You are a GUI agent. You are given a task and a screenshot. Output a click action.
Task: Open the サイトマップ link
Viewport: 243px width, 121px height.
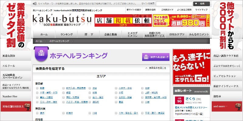pyautogui.click(x=201, y=10)
